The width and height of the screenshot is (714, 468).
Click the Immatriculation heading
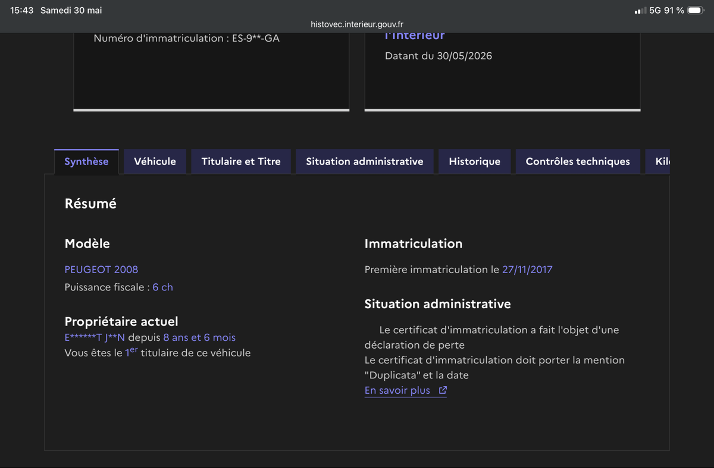[x=414, y=244]
